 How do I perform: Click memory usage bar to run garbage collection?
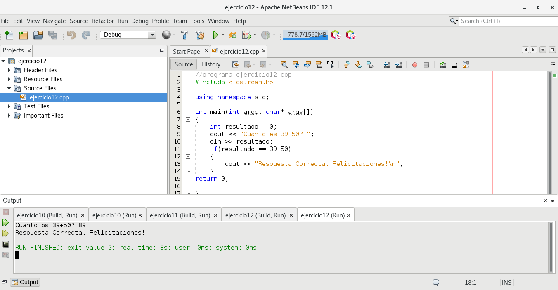coord(305,35)
